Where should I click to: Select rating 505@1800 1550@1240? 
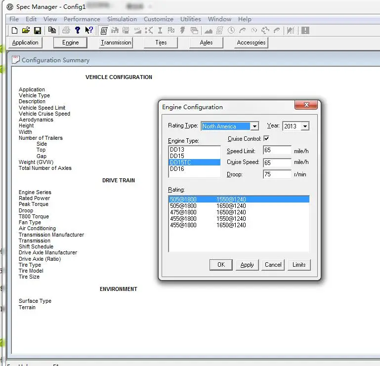pyautogui.click(x=239, y=200)
